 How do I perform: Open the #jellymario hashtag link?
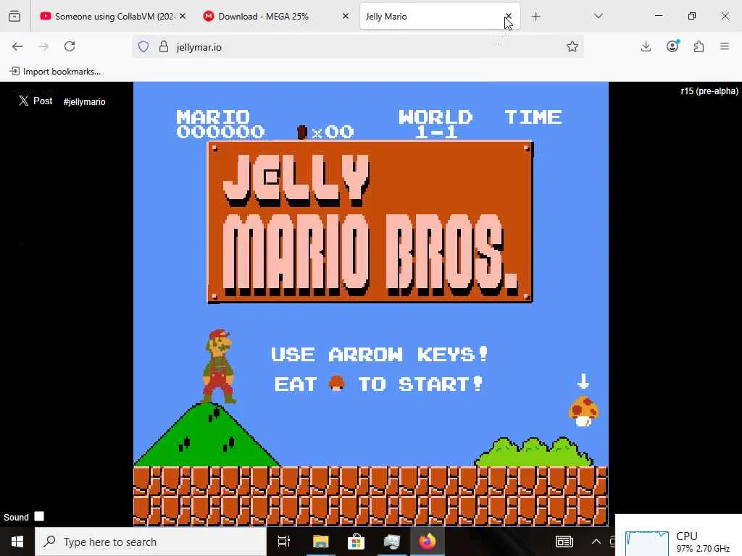84,101
